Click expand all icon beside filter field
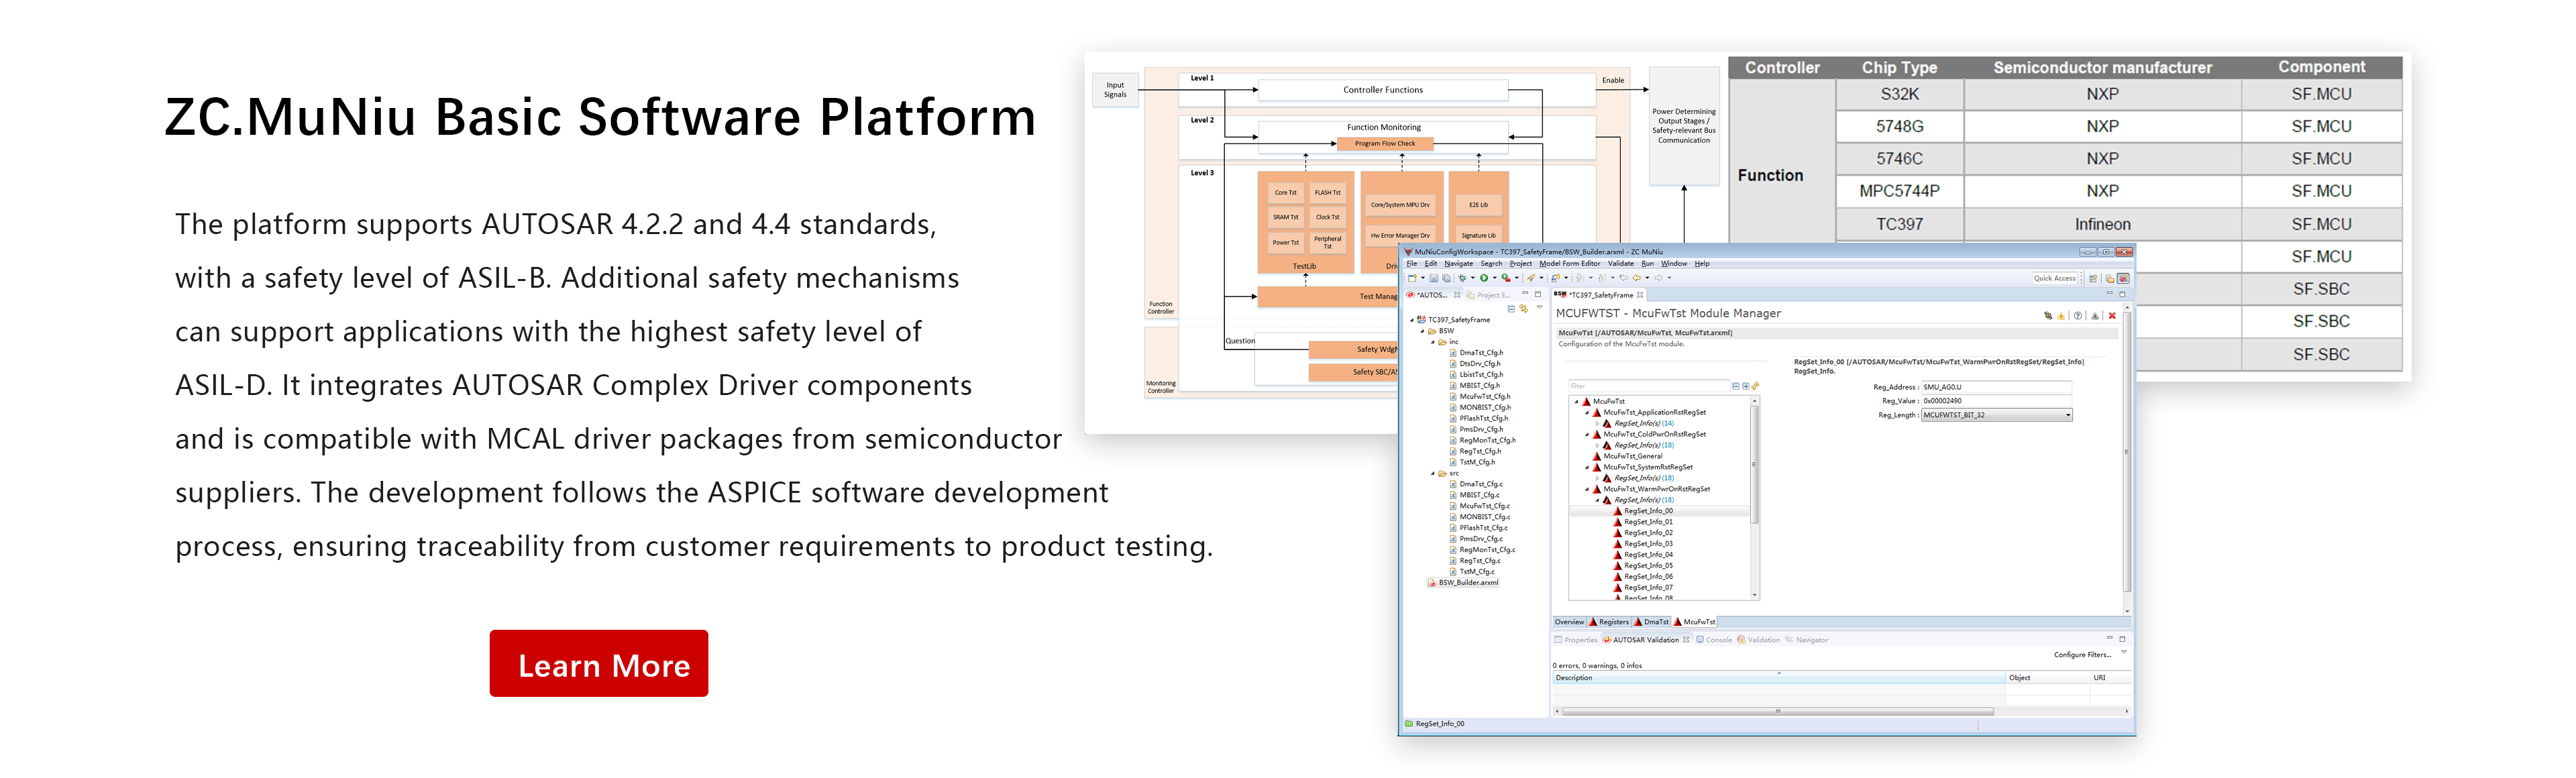This screenshot has height=778, width=2576. tap(1746, 386)
